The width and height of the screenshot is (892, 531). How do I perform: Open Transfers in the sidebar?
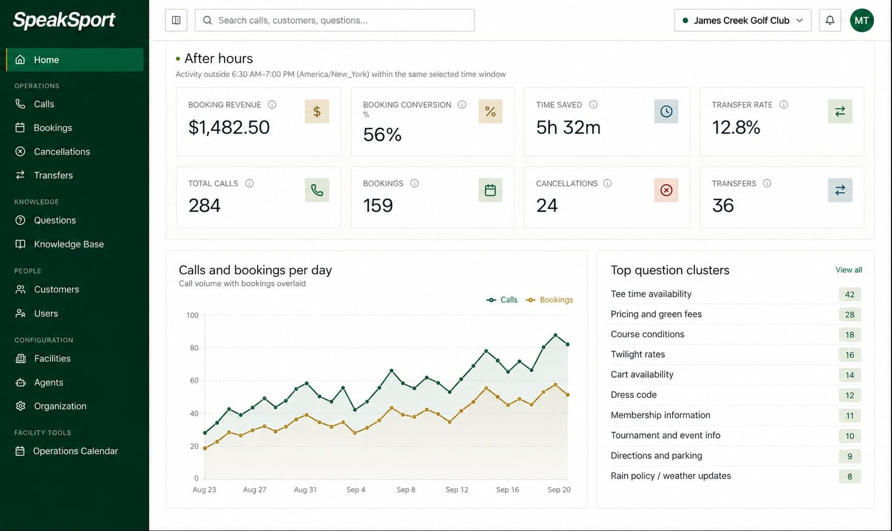point(75,175)
